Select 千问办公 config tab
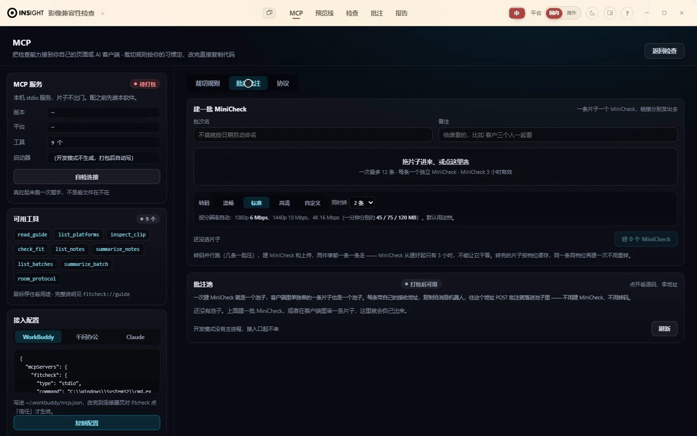Screen dimensions: 697x436 (87, 337)
